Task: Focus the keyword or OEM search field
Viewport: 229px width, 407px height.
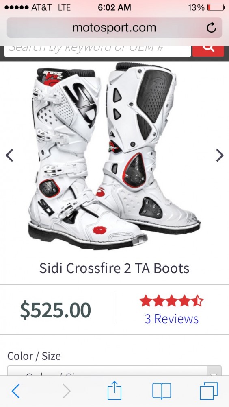Action: (x=98, y=50)
